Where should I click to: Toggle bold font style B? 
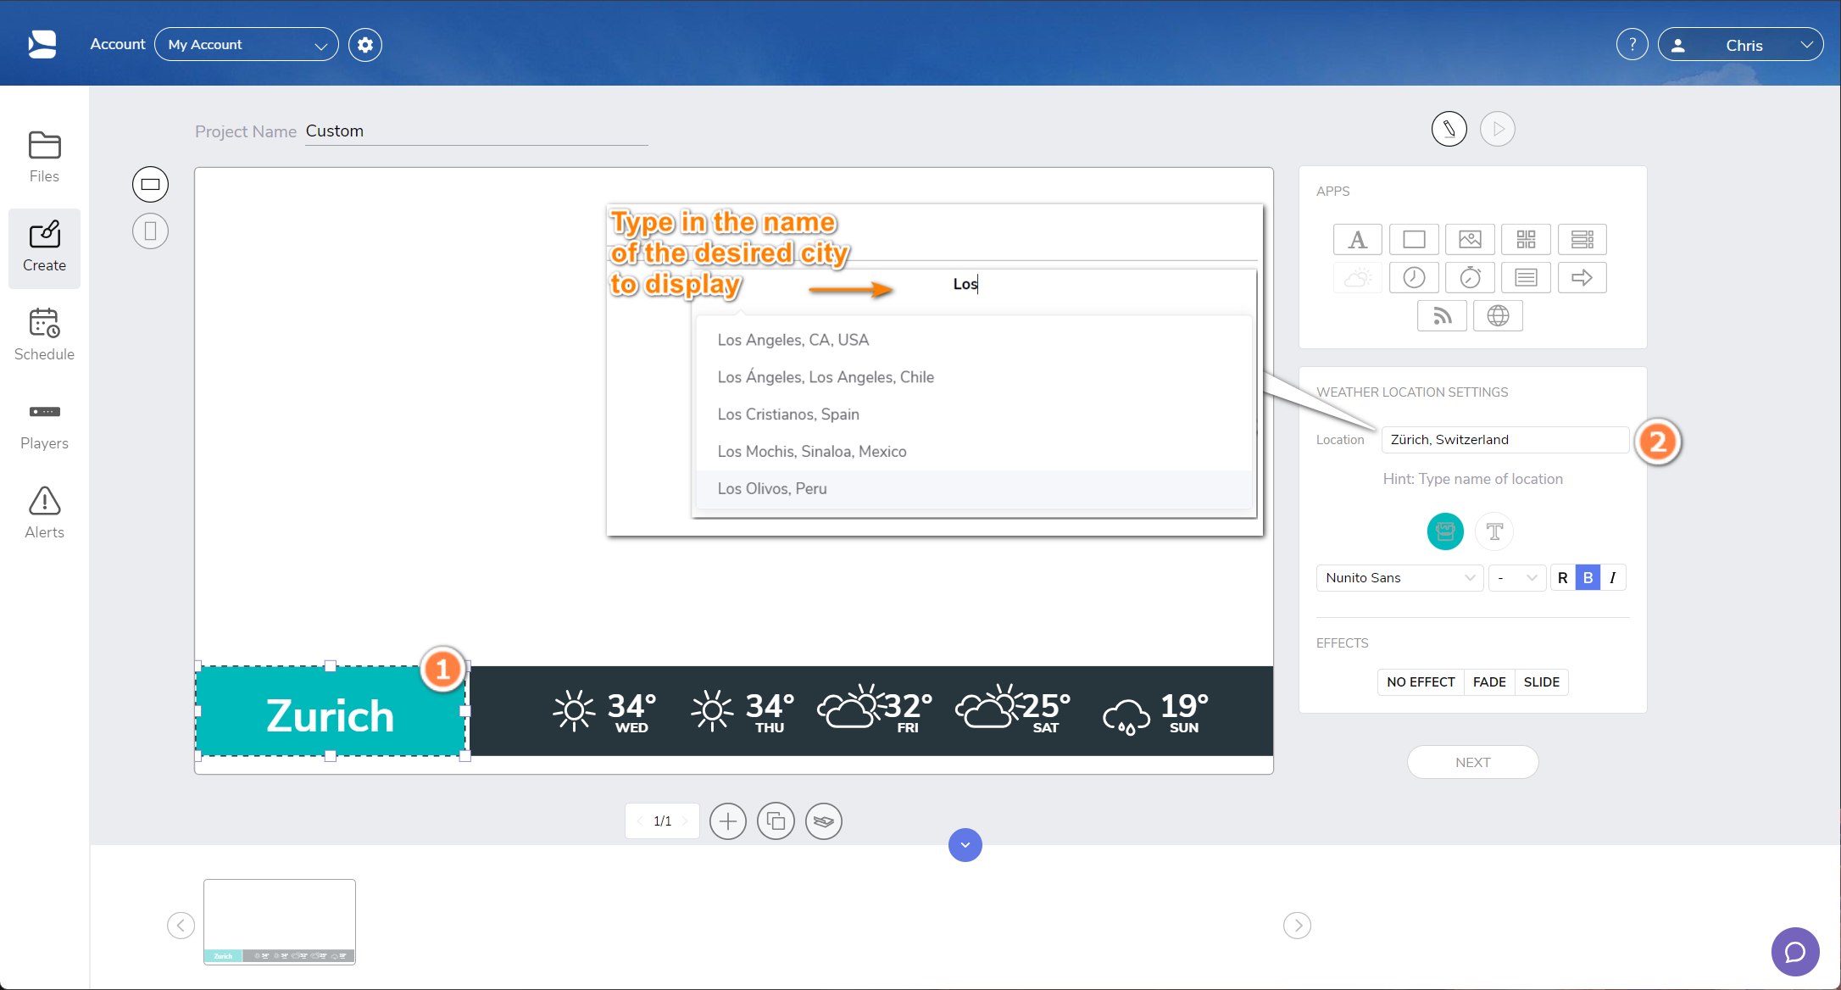pos(1588,578)
